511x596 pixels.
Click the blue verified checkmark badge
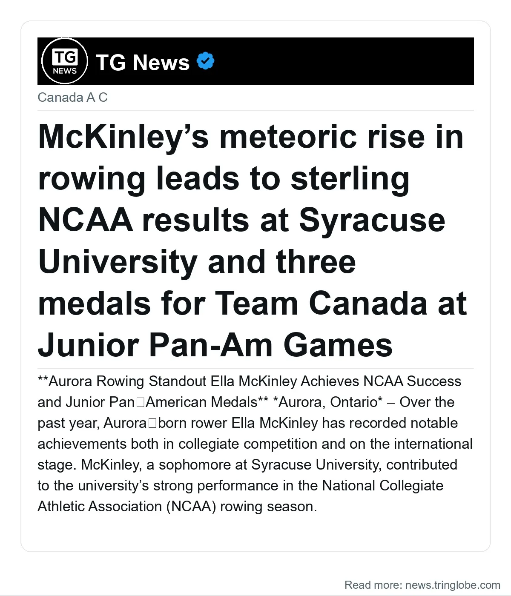[x=206, y=61]
